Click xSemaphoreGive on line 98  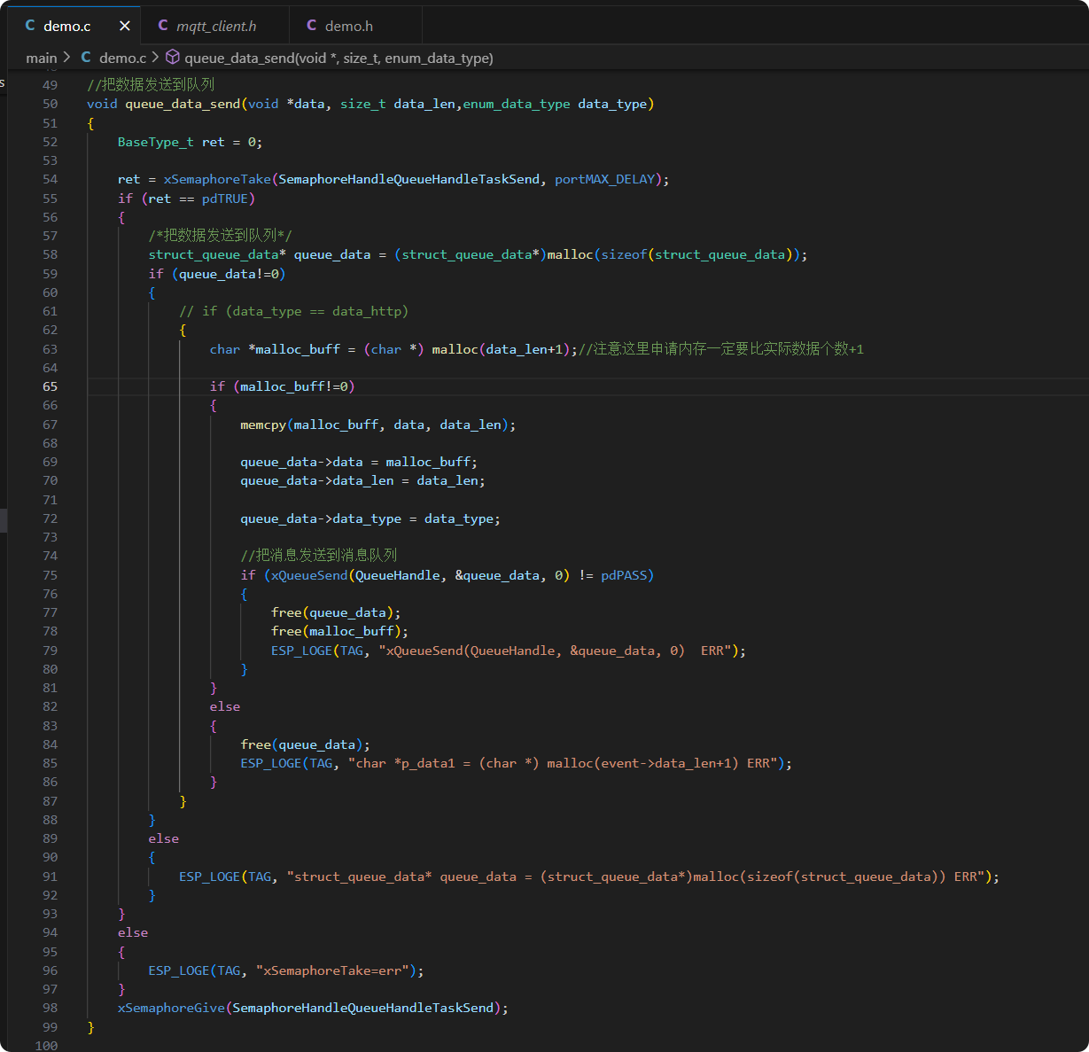click(x=171, y=1008)
